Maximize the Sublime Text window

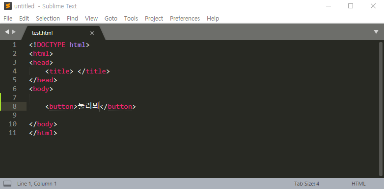pos(351,6)
